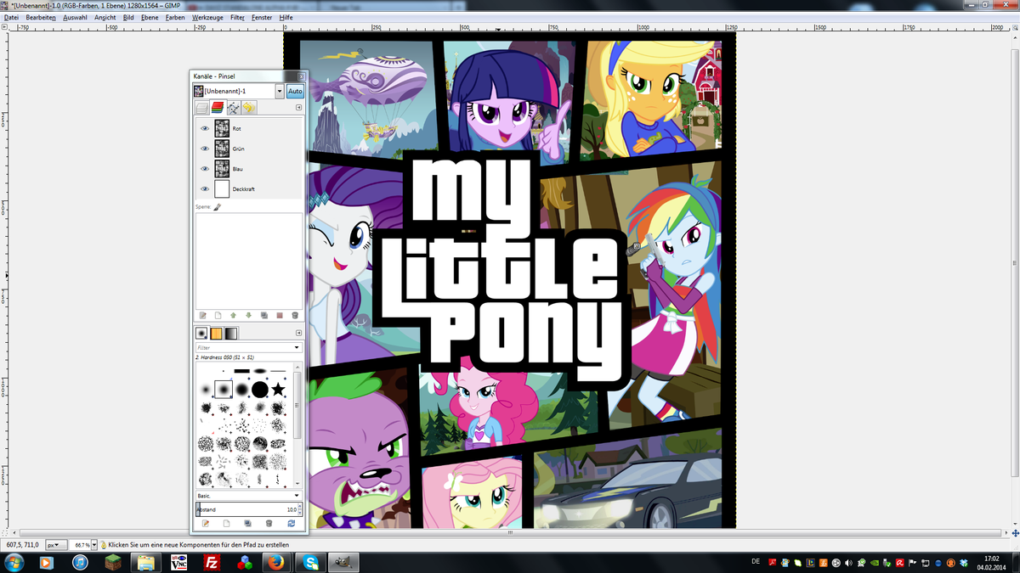1020x573 pixels.
Task: Open Skype from the taskbar
Action: click(312, 562)
